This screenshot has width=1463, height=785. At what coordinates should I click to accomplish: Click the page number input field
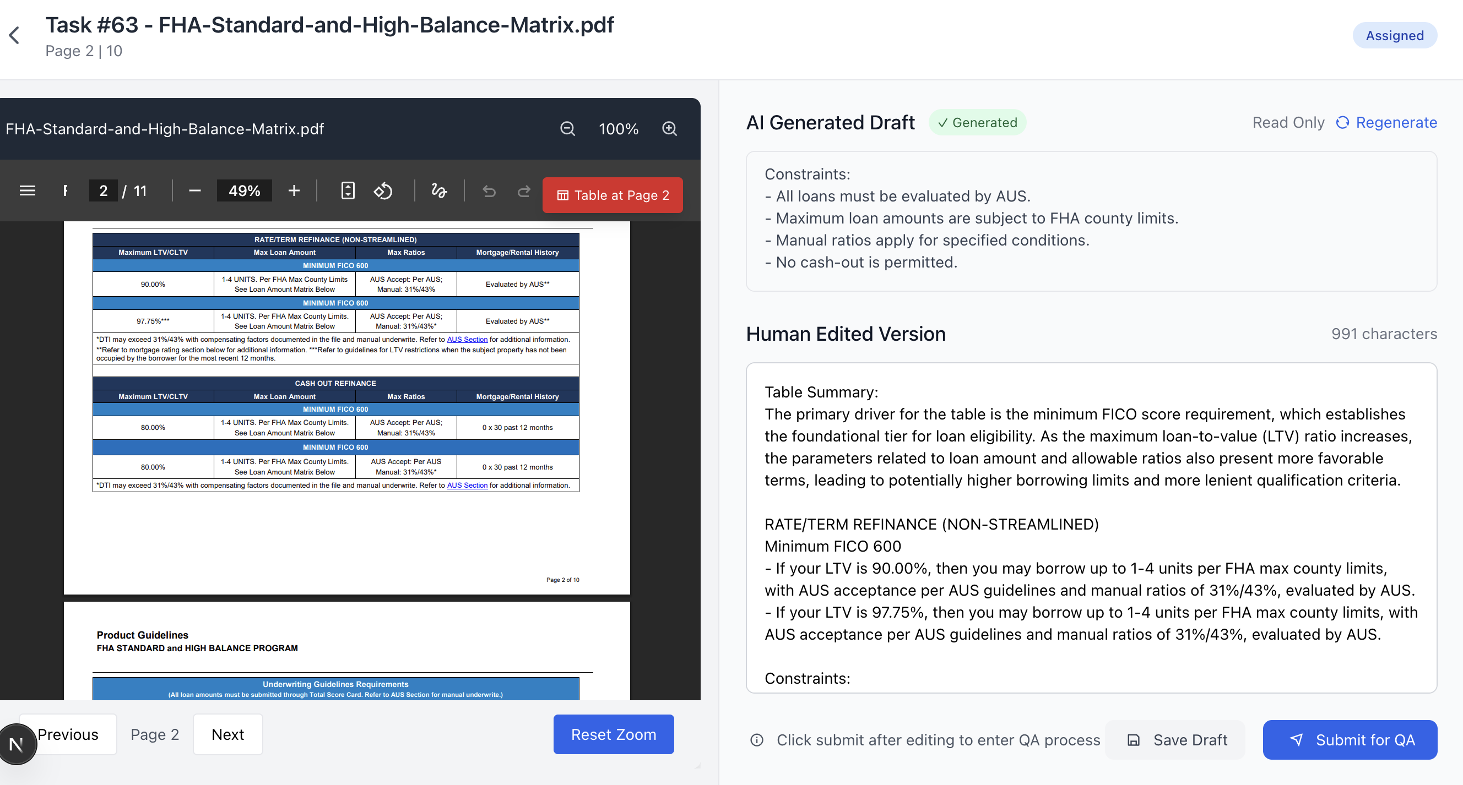pyautogui.click(x=104, y=190)
